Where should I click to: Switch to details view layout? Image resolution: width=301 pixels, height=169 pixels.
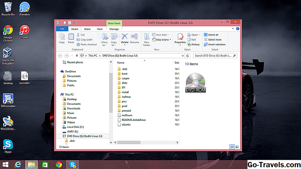[232, 147]
